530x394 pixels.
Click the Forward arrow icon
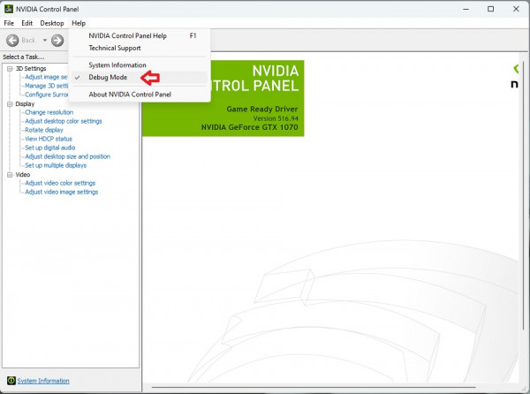(57, 40)
